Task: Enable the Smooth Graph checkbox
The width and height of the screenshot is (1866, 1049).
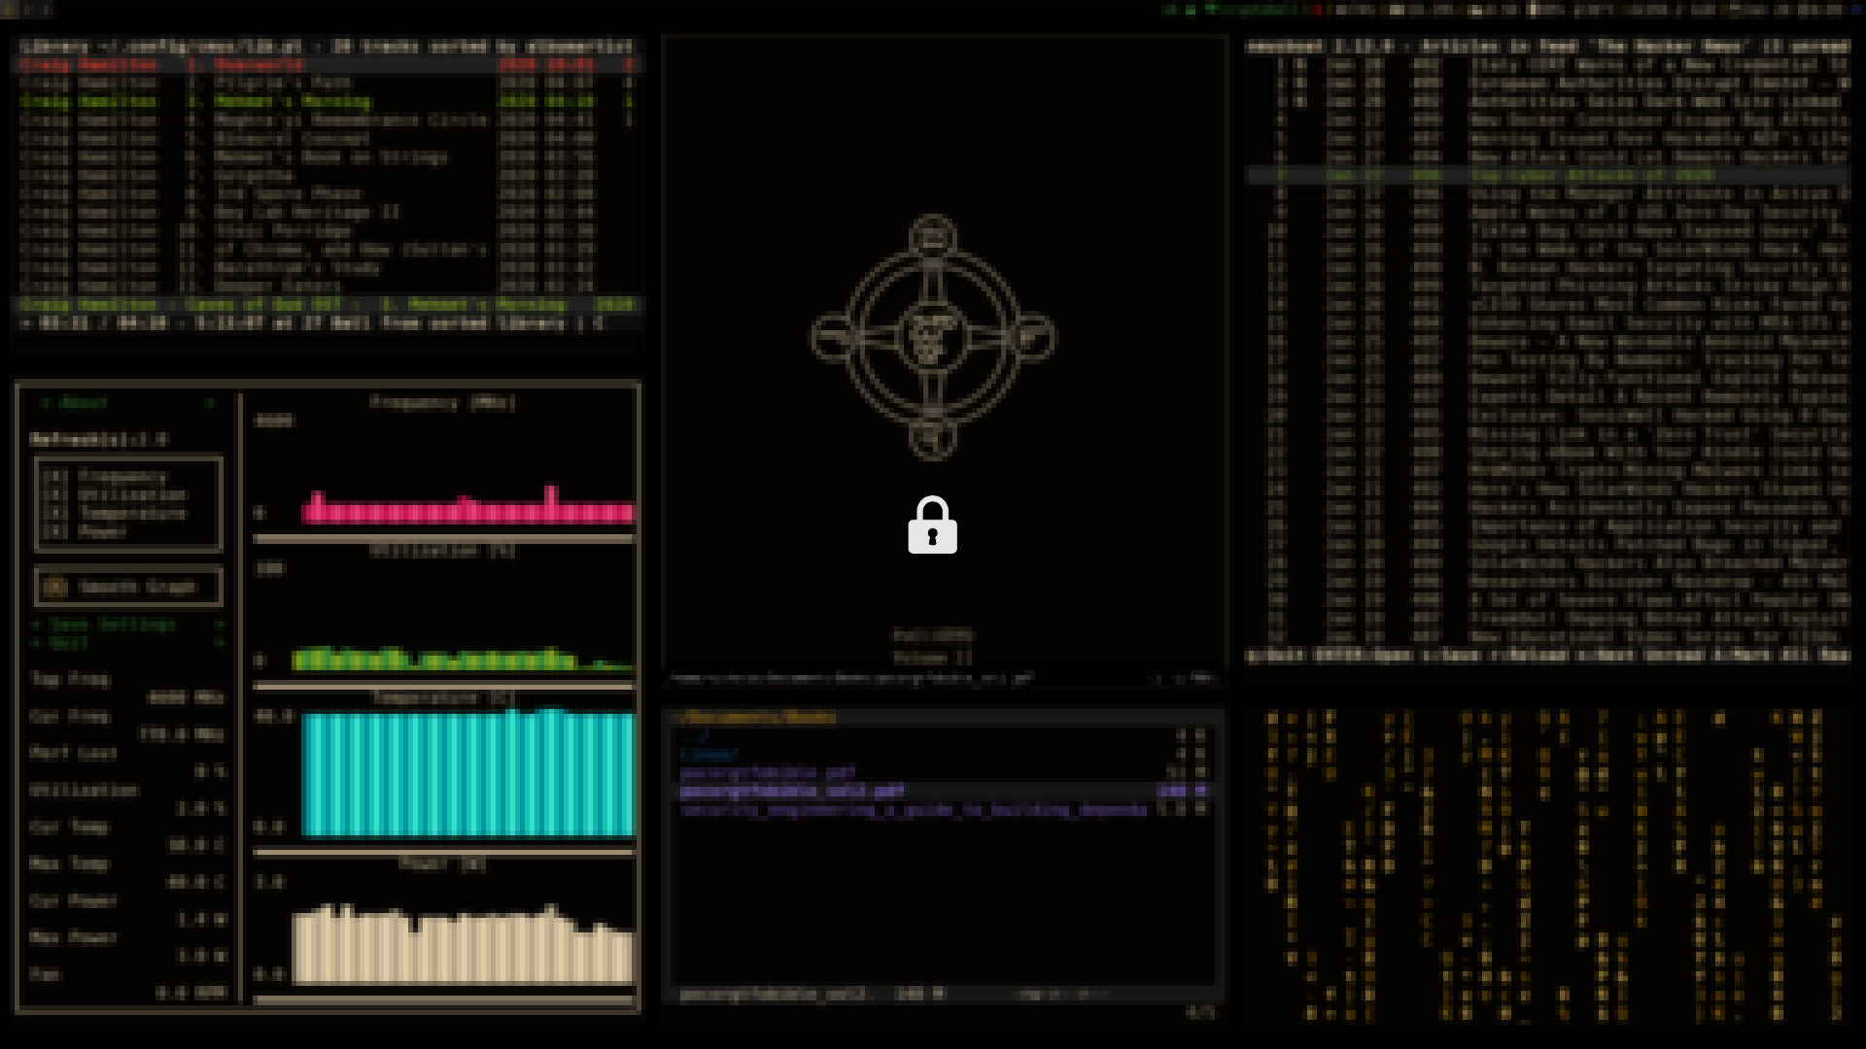Action: 55,587
